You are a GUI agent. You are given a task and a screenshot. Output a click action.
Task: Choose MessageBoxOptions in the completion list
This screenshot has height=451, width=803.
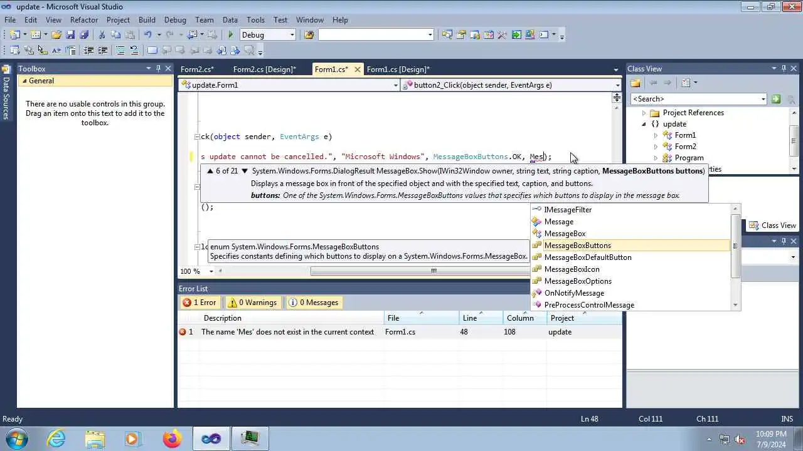(x=578, y=281)
